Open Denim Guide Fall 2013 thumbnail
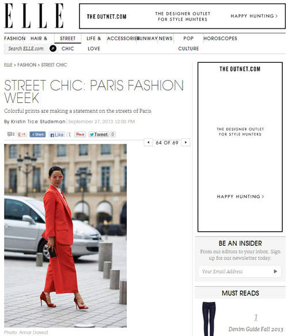This screenshot has width=288, height=336. pyautogui.click(x=209, y=319)
